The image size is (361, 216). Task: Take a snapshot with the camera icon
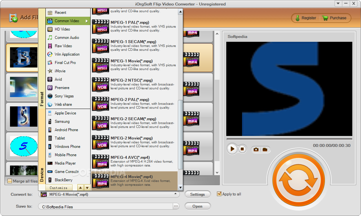click(256, 149)
